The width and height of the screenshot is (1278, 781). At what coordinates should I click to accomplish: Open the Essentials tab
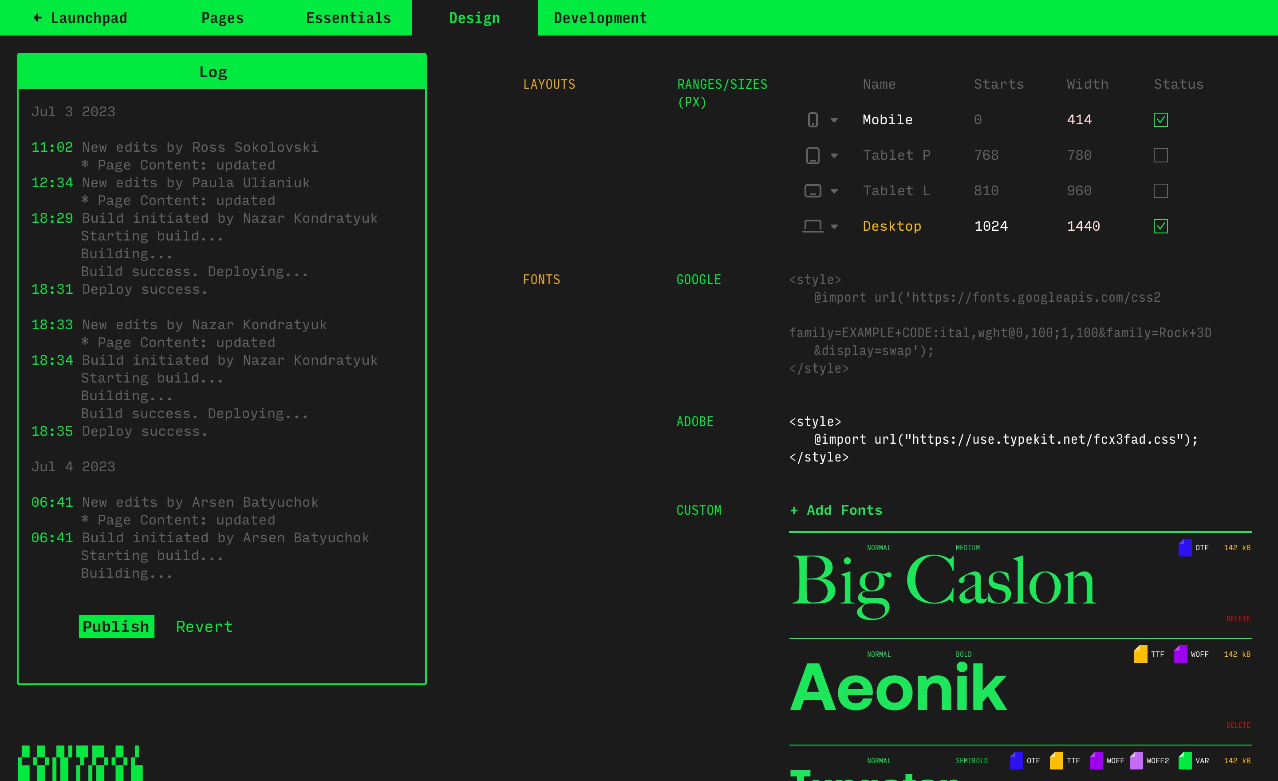tap(348, 18)
